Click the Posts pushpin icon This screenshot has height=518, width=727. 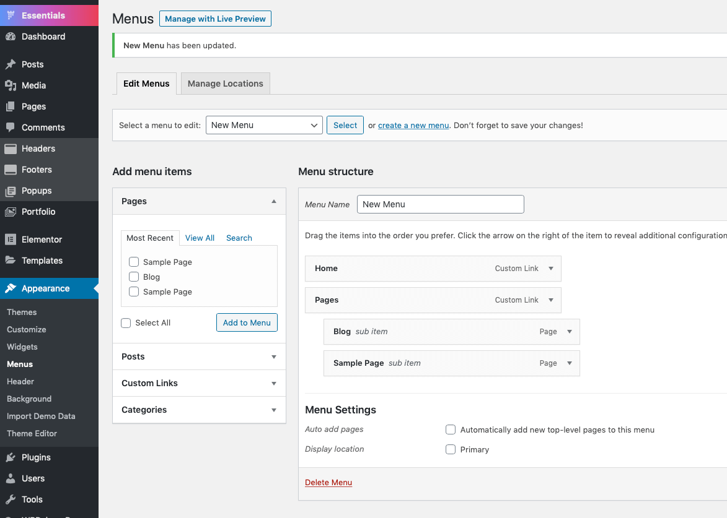click(10, 64)
